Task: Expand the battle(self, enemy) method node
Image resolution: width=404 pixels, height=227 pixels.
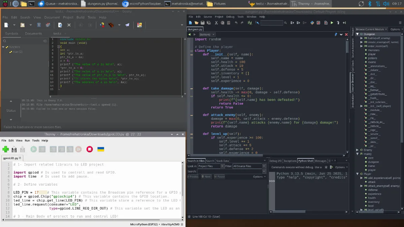Action: [362, 38]
